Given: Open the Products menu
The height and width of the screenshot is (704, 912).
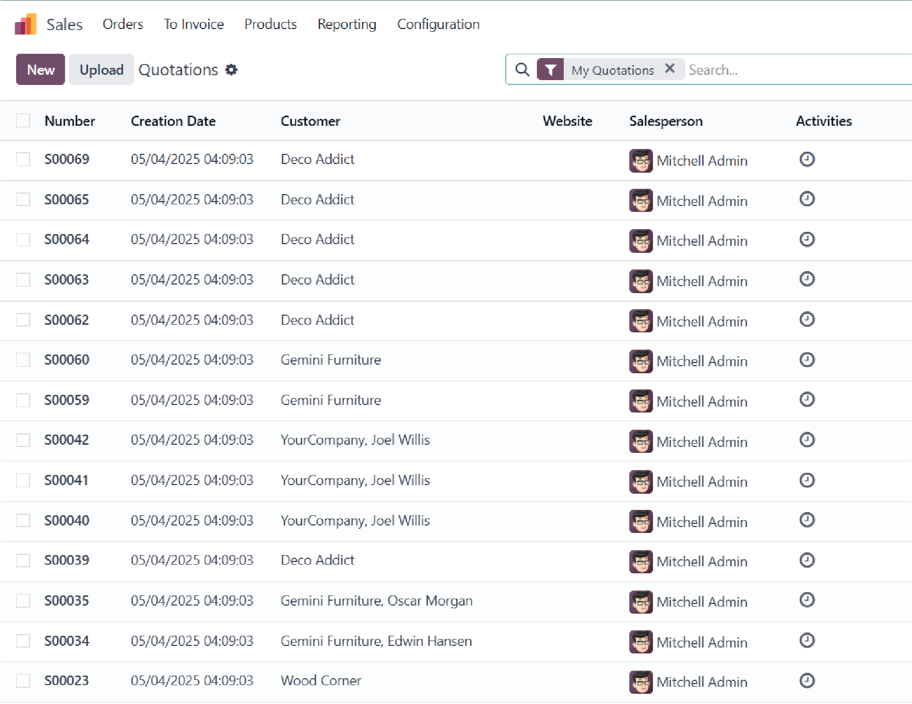Looking at the screenshot, I should pos(270,24).
